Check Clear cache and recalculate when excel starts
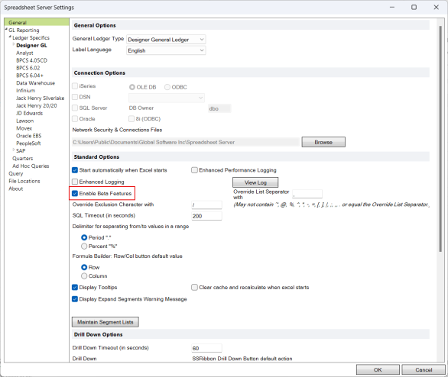This screenshot has height=377, width=448. [194, 287]
